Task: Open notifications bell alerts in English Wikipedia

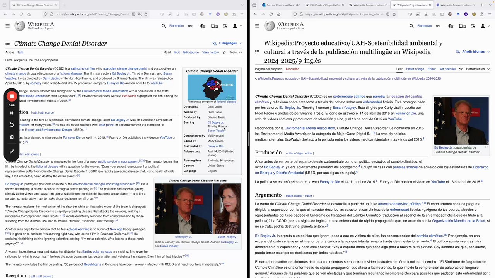Action: coord(202,26)
